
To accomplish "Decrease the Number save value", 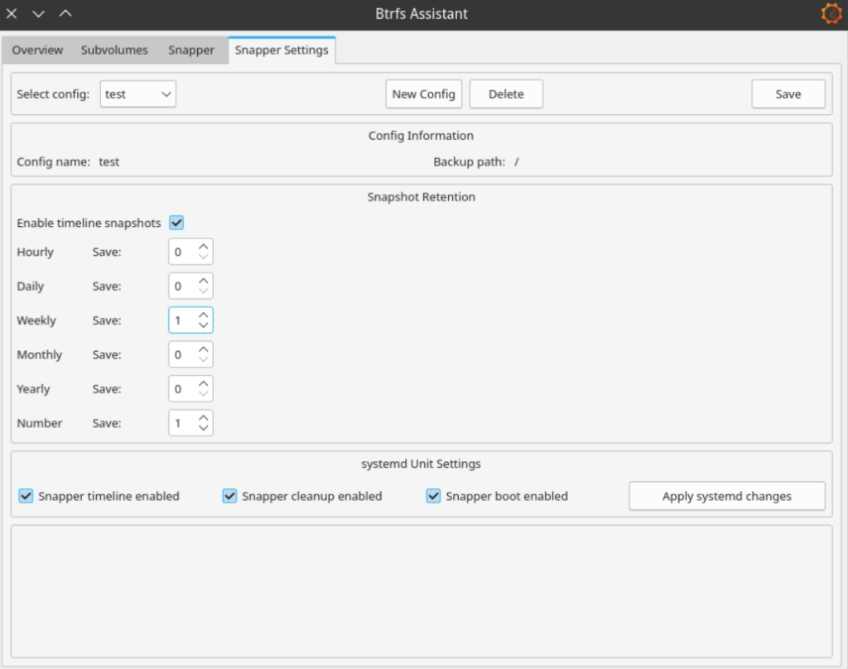I will pyautogui.click(x=204, y=428).
